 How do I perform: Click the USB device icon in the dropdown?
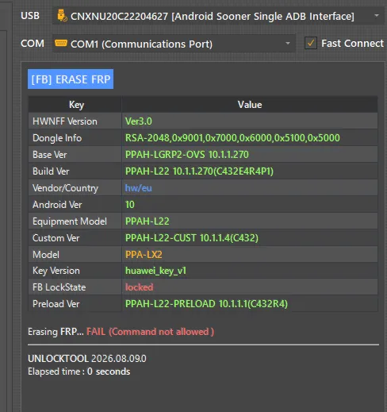(62, 16)
